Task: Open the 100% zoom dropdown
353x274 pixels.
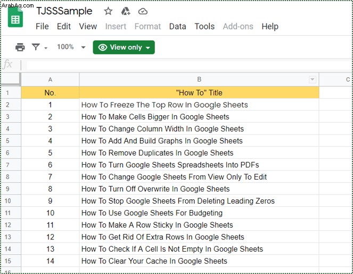Action: click(71, 47)
